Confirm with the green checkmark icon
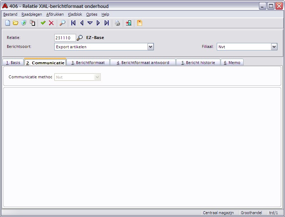This screenshot has width=285, height=217. coord(43,23)
